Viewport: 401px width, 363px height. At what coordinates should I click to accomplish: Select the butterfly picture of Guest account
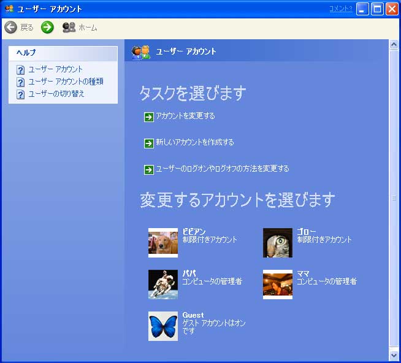(163, 326)
